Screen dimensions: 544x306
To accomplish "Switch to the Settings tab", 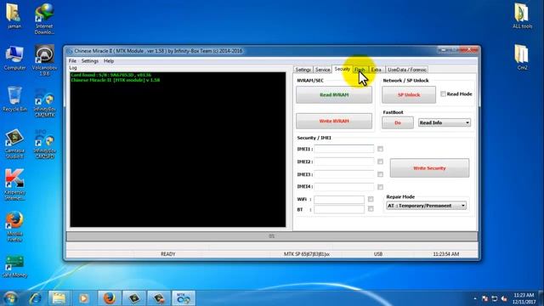I will coord(303,70).
